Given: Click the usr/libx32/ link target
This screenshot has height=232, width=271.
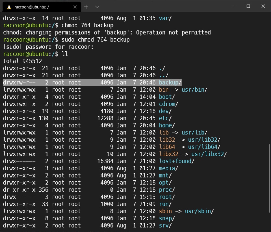Looking at the screenshot, I should click(x=209, y=154).
